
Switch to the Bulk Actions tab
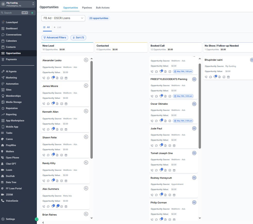click(103, 7)
